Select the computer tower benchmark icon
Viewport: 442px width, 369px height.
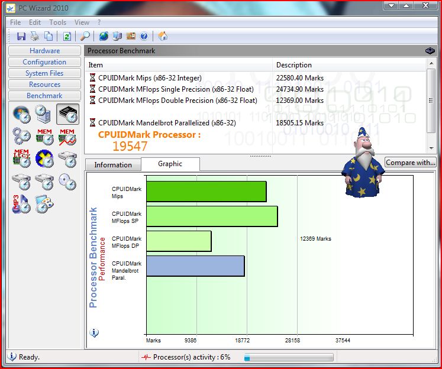click(x=44, y=114)
